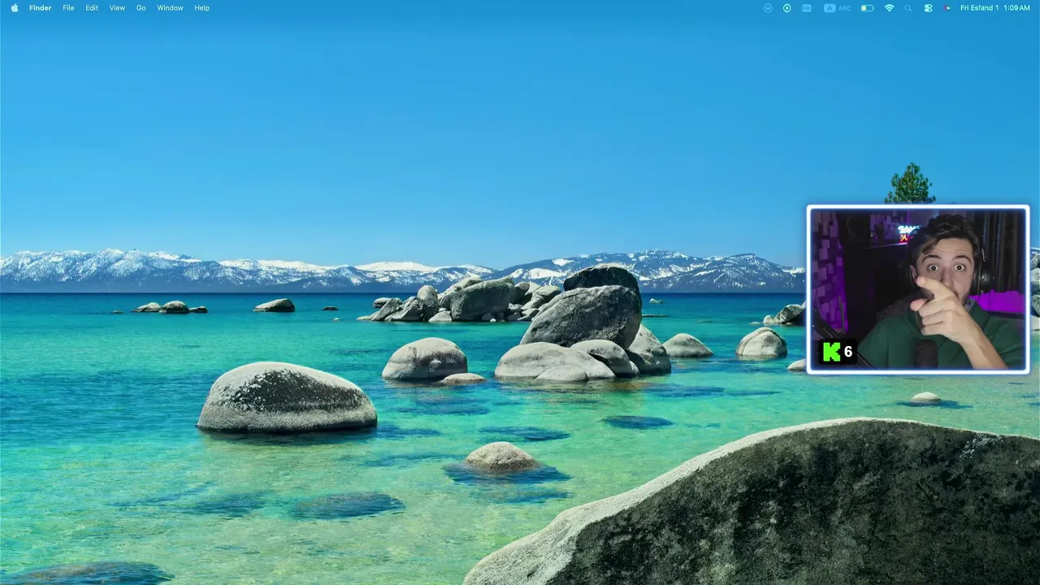The image size is (1040, 585).
Task: Click the webcam overlay video
Action: [x=918, y=289]
